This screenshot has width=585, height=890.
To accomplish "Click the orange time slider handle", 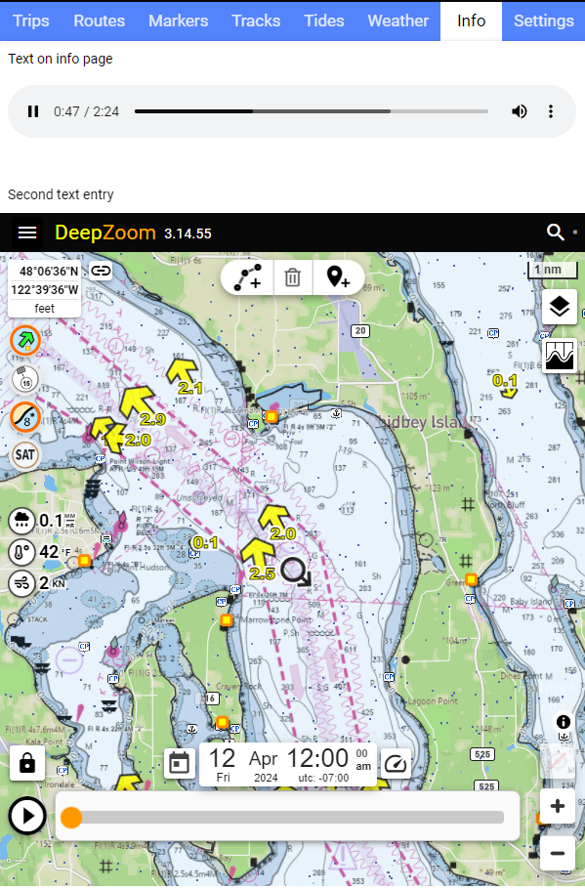I will click(x=71, y=818).
